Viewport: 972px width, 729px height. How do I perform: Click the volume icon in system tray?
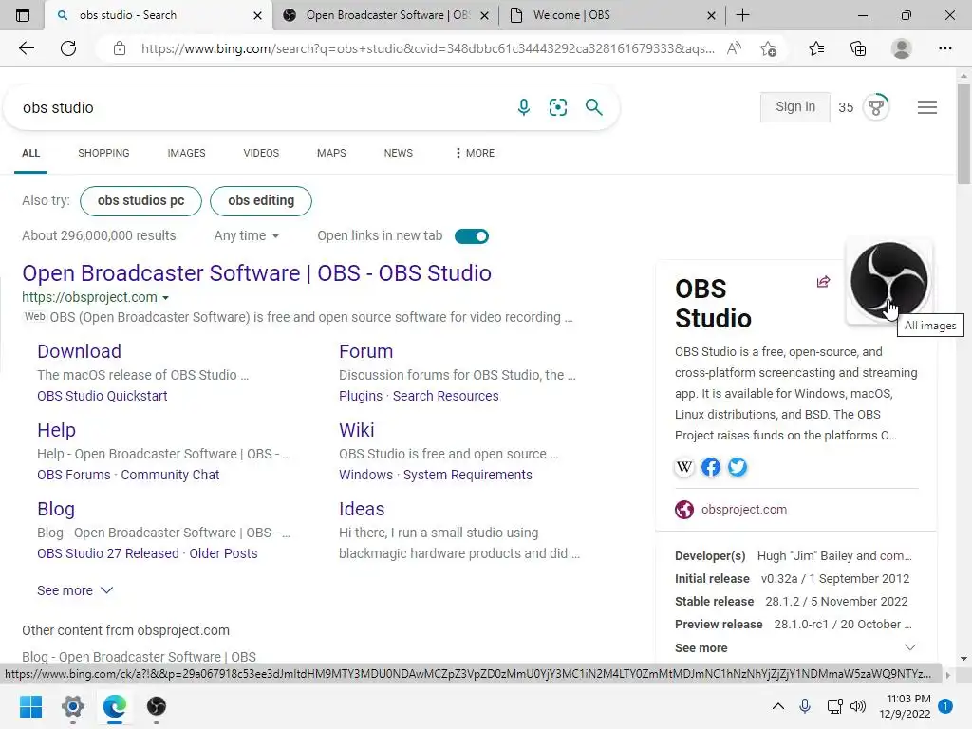(x=858, y=706)
